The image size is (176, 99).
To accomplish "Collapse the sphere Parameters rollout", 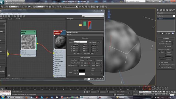I will click(166, 38).
